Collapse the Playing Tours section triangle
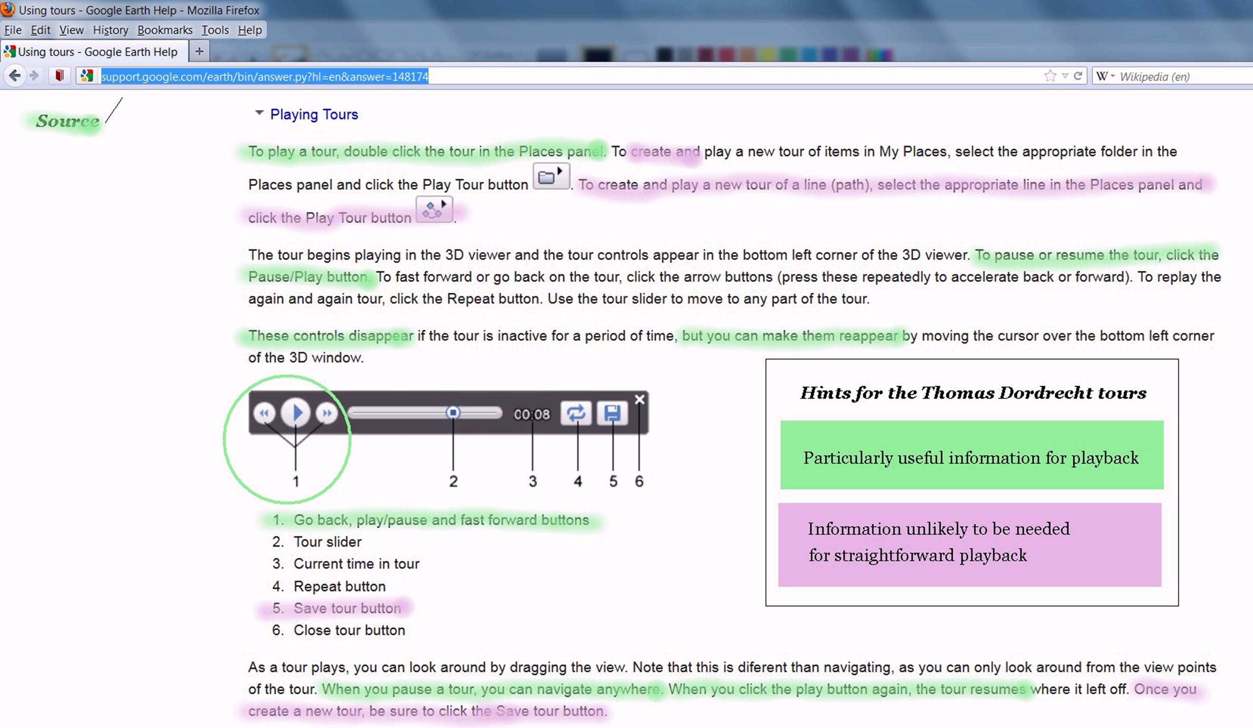 [x=259, y=113]
